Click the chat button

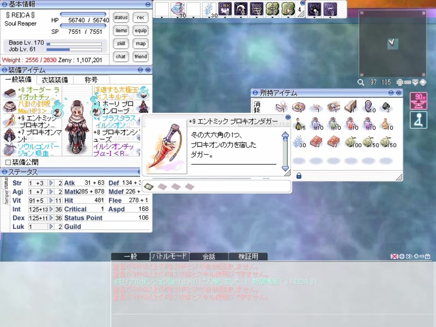[x=121, y=57]
